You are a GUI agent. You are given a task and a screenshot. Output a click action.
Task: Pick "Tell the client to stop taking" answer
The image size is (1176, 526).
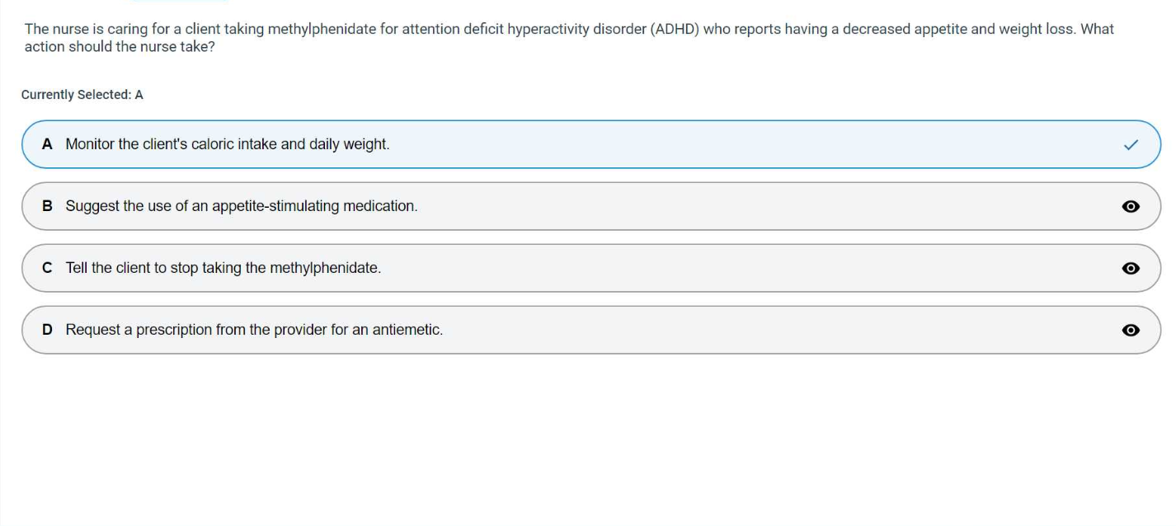pyautogui.click(x=223, y=268)
